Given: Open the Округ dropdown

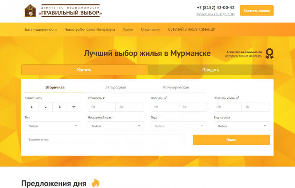Looking at the screenshot, I should (179, 126).
